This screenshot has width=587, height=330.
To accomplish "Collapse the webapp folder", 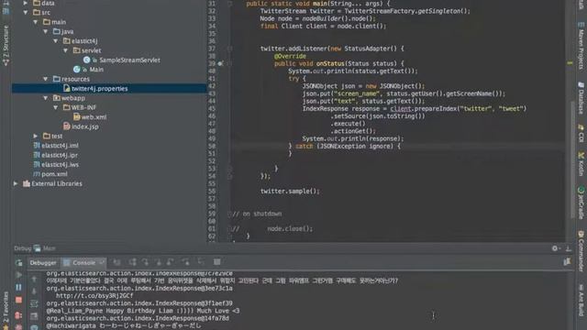I will (x=46, y=98).
